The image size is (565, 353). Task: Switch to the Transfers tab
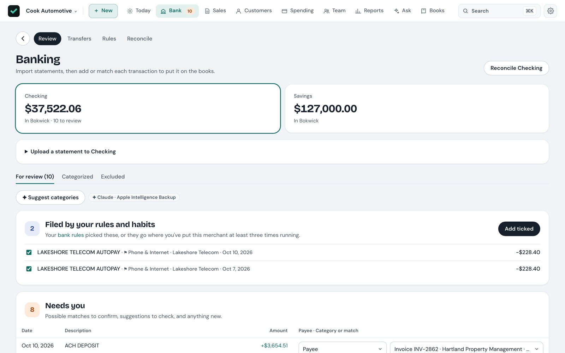pyautogui.click(x=79, y=38)
